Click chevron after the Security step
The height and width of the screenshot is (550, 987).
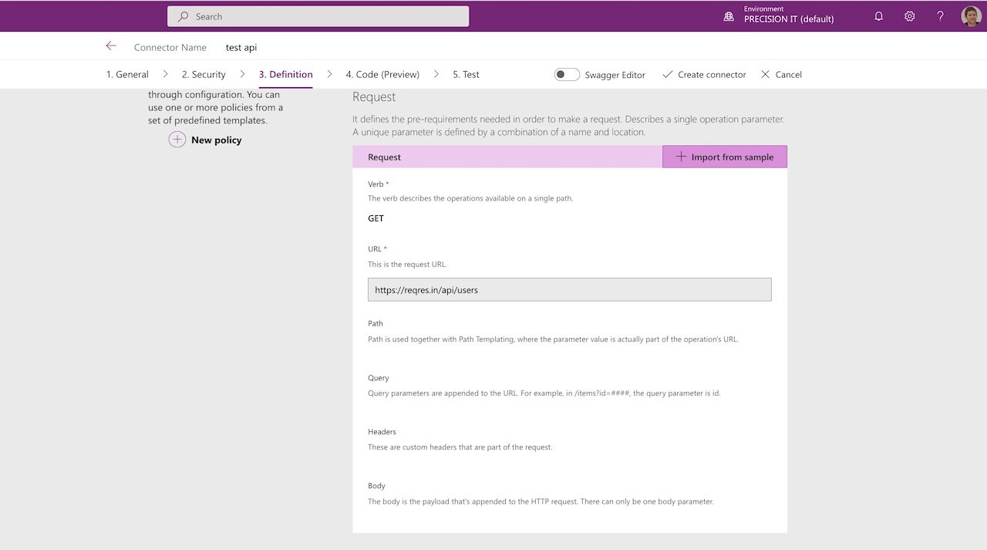click(242, 74)
